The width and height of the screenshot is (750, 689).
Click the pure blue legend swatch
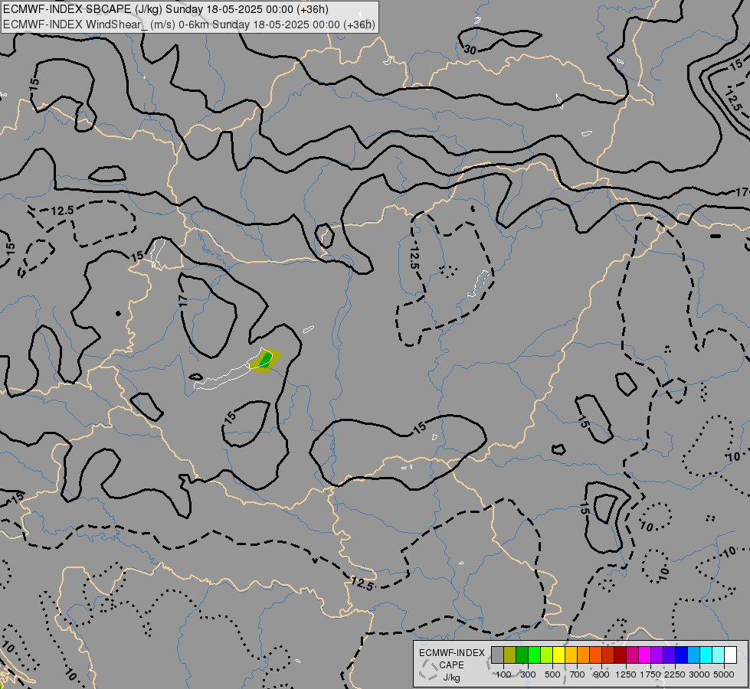point(681,655)
